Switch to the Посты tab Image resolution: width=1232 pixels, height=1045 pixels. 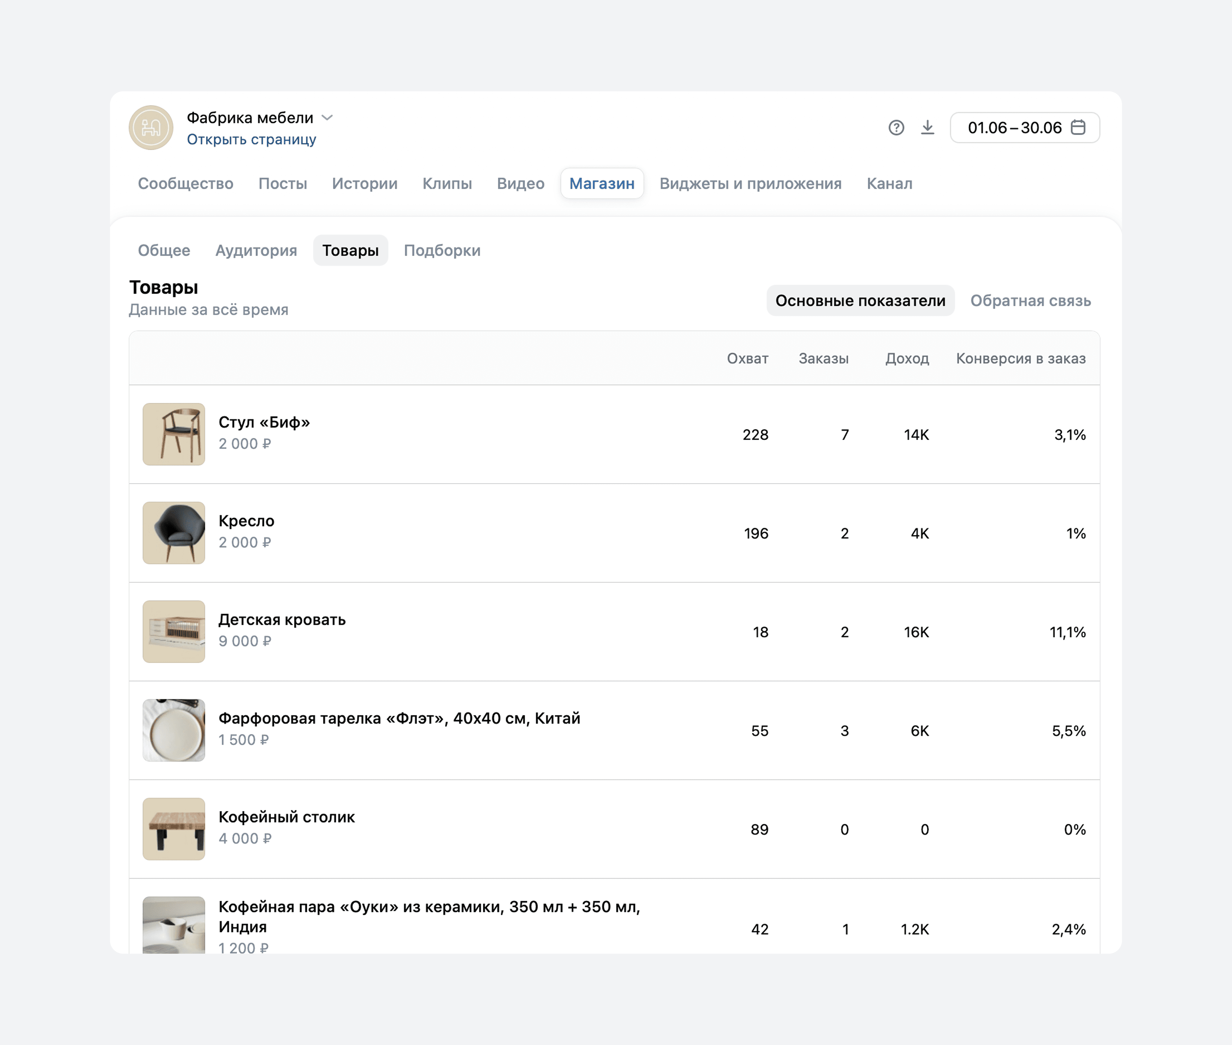click(x=283, y=184)
